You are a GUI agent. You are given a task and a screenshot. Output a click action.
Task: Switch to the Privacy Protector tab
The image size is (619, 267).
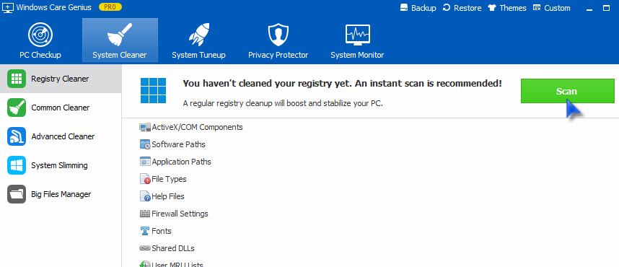tap(278, 40)
